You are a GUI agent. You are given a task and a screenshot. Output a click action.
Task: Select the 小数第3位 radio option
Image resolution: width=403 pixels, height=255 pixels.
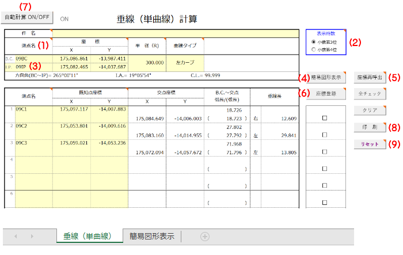click(313, 42)
